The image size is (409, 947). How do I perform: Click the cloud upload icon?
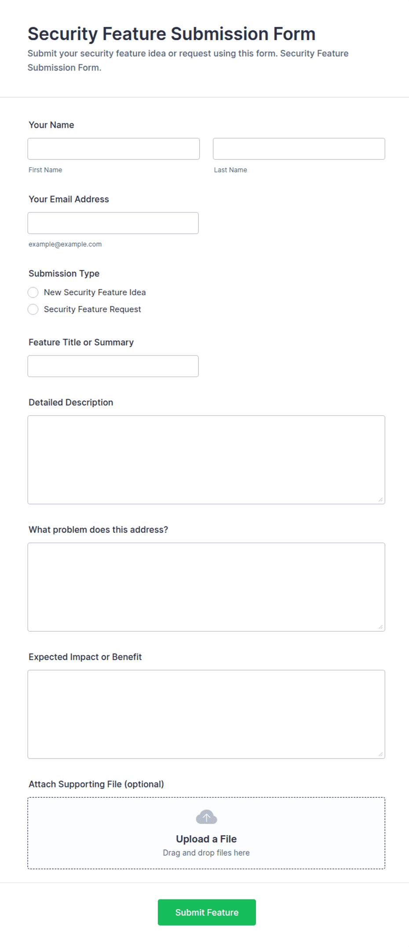pos(206,817)
